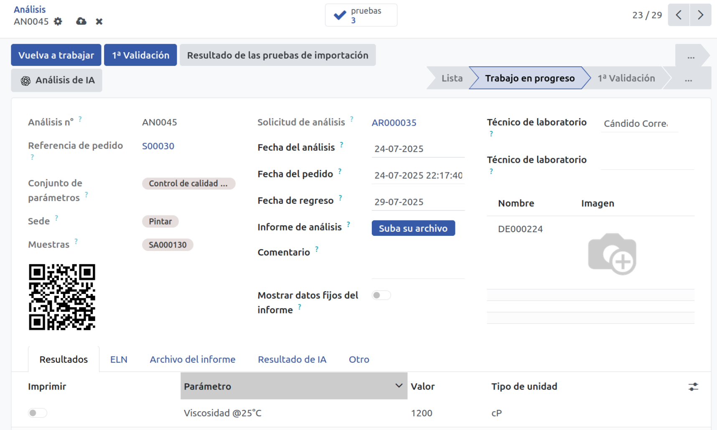Screen dimensions: 717x430
Task: Expand the hidden status stages ellipsis
Action: click(x=688, y=78)
